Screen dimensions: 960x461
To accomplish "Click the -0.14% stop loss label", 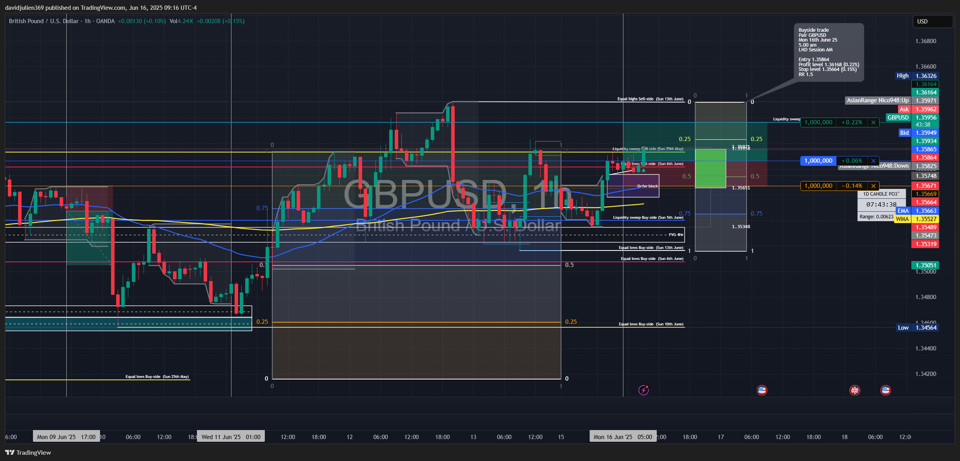I will pos(852,186).
